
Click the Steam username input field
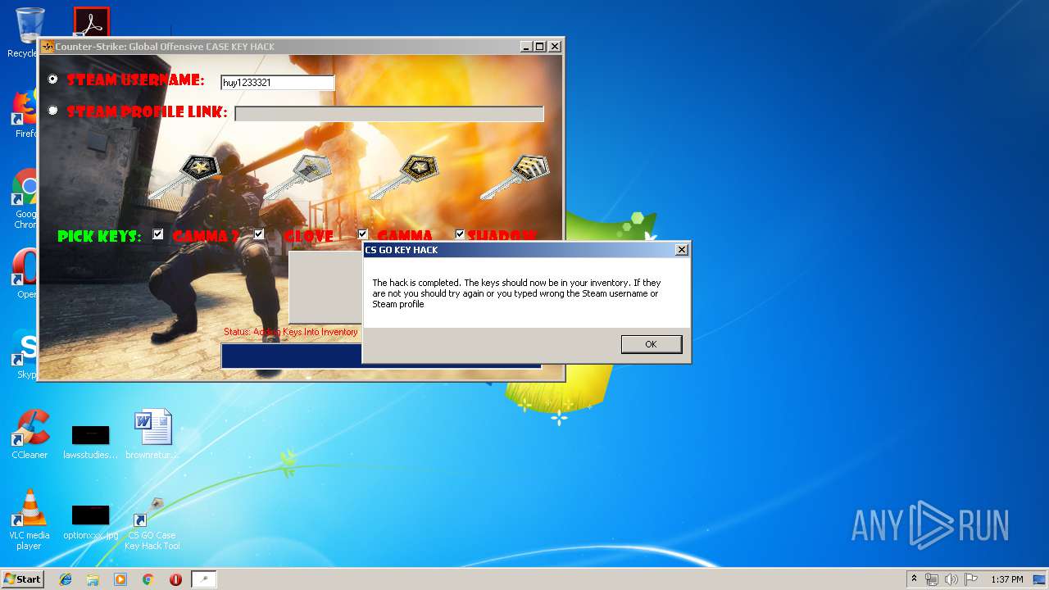[278, 83]
